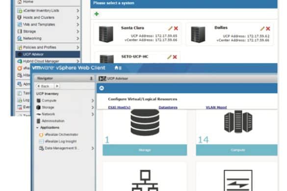Expand the UCP Inventory Storage chevron
Screen dimensions: 287x191
pos(93,107)
